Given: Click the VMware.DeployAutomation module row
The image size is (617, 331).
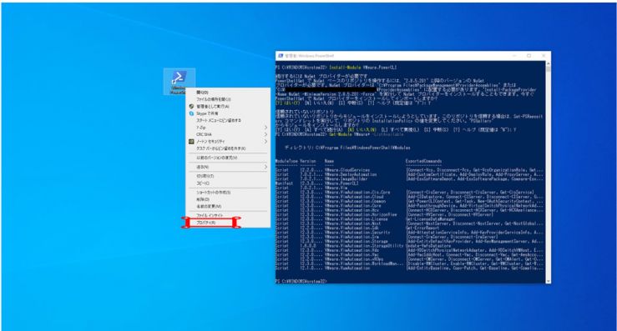Looking at the screenshot, I should [409, 174].
